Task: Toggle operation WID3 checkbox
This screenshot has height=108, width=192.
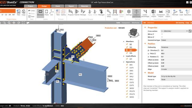Action: (x=127, y=97)
